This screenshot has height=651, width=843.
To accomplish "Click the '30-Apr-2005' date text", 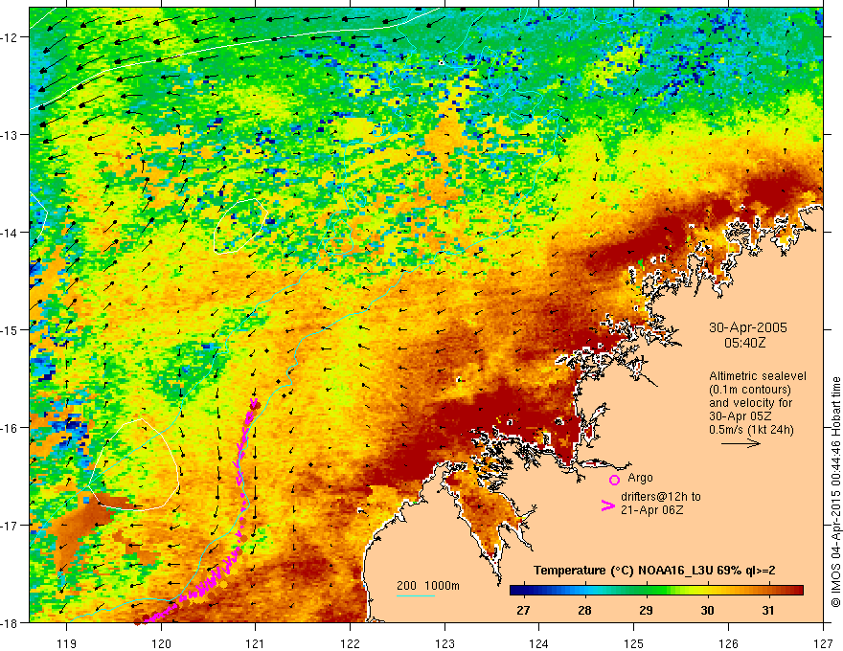I will 748,327.
